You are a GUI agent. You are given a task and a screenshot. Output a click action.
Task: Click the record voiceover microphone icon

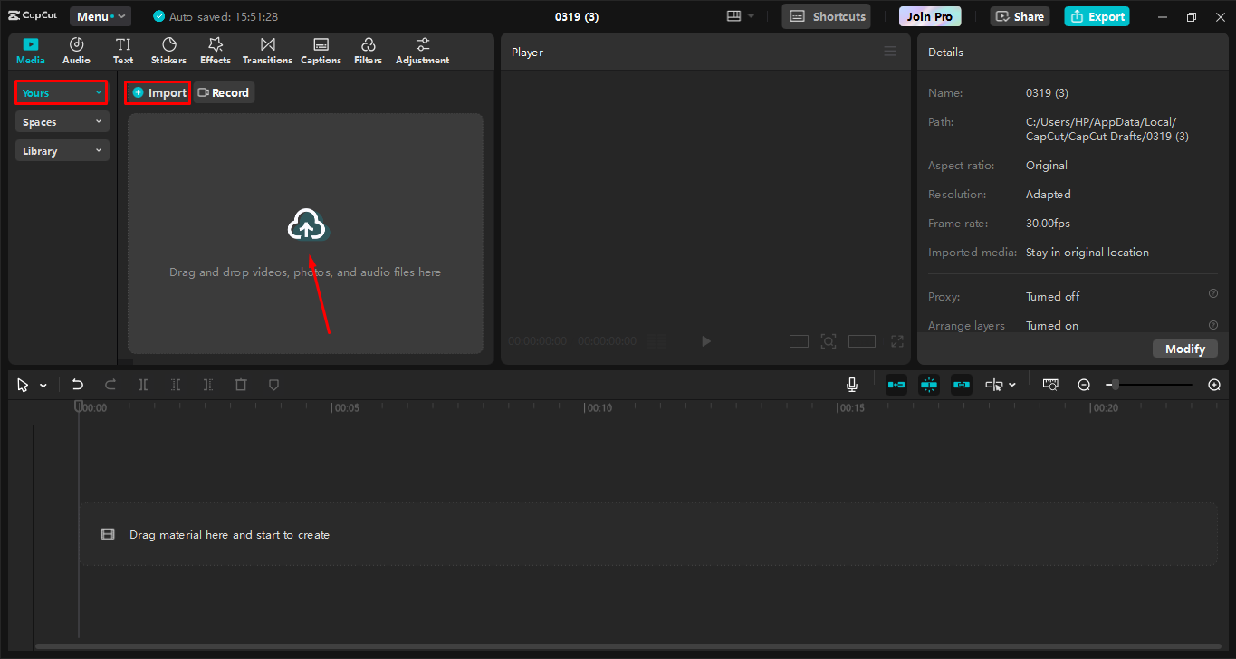tap(851, 384)
